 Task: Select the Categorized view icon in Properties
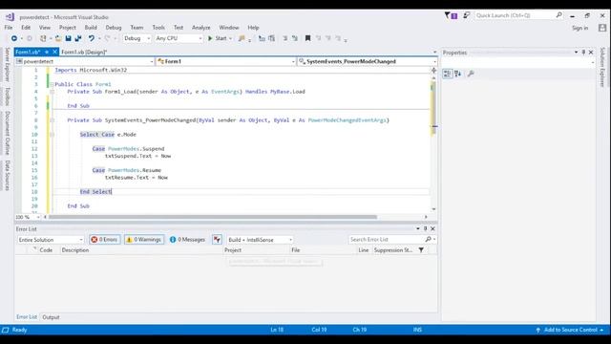[448, 74]
